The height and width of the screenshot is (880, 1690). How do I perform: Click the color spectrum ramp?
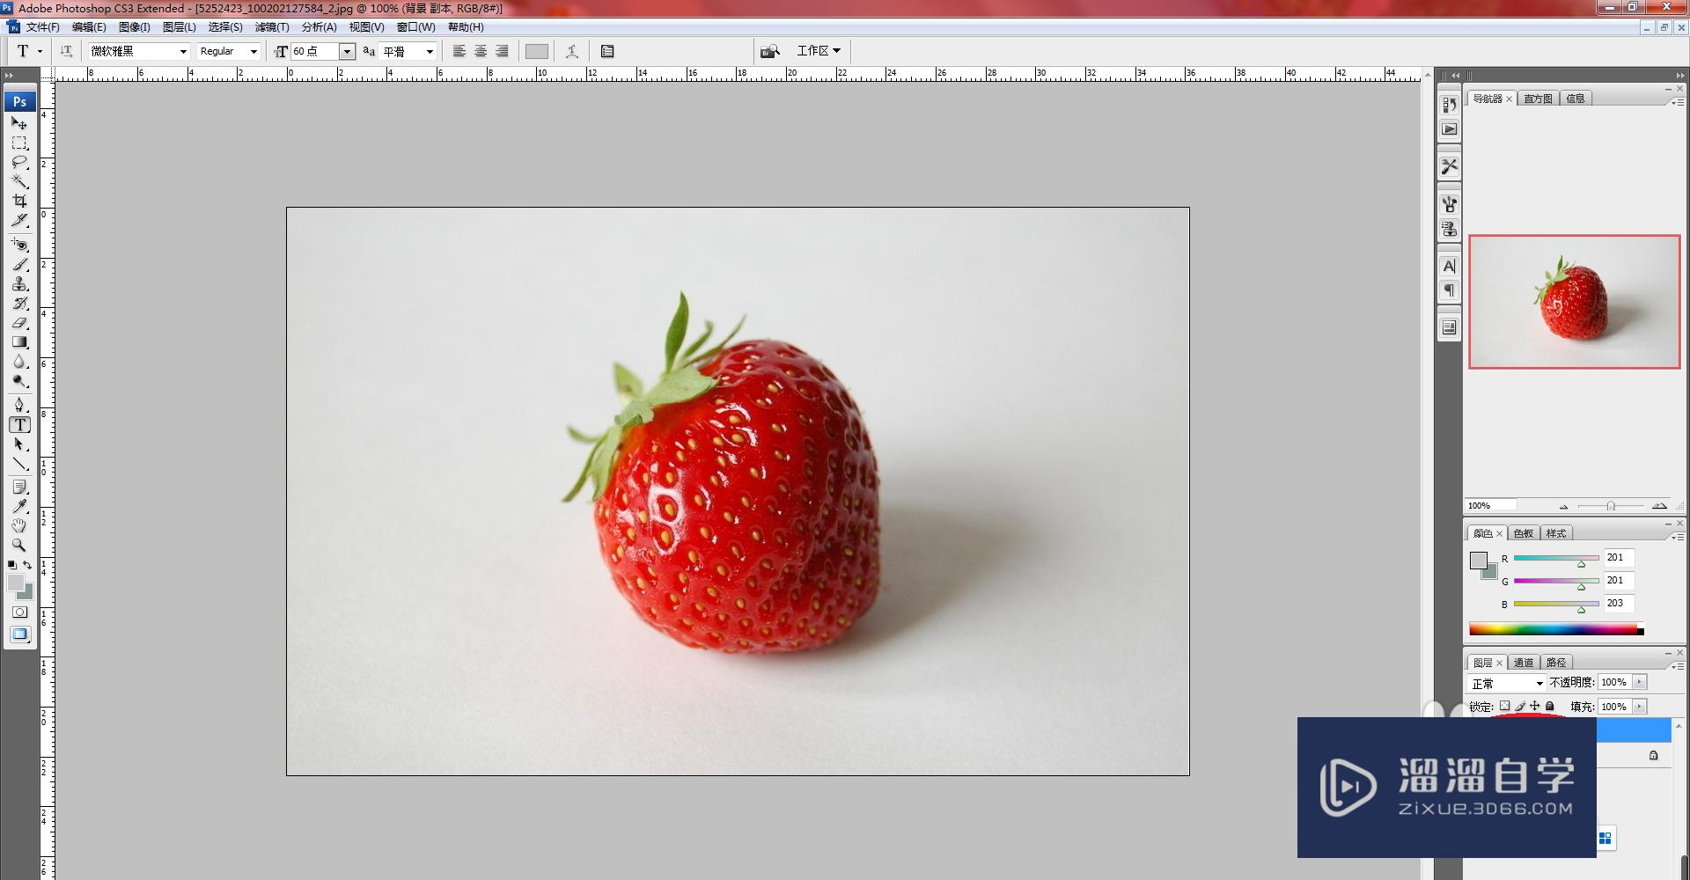tap(1556, 628)
